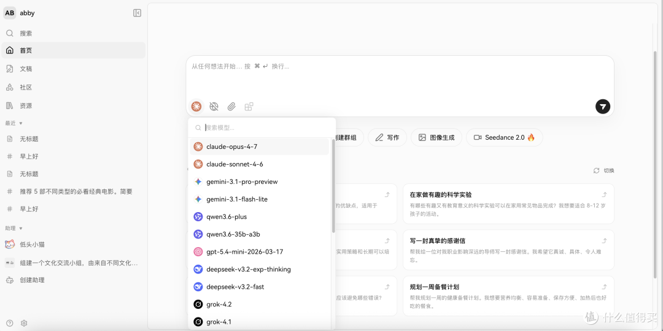Click the main page vertical scrollbar
663x331 pixels.
pyautogui.click(x=656, y=165)
